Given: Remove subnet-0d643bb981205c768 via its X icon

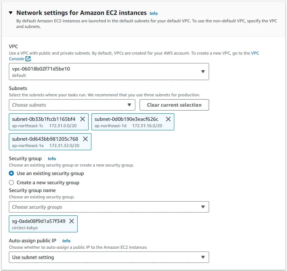Looking at the screenshot, I should [x=85, y=139].
